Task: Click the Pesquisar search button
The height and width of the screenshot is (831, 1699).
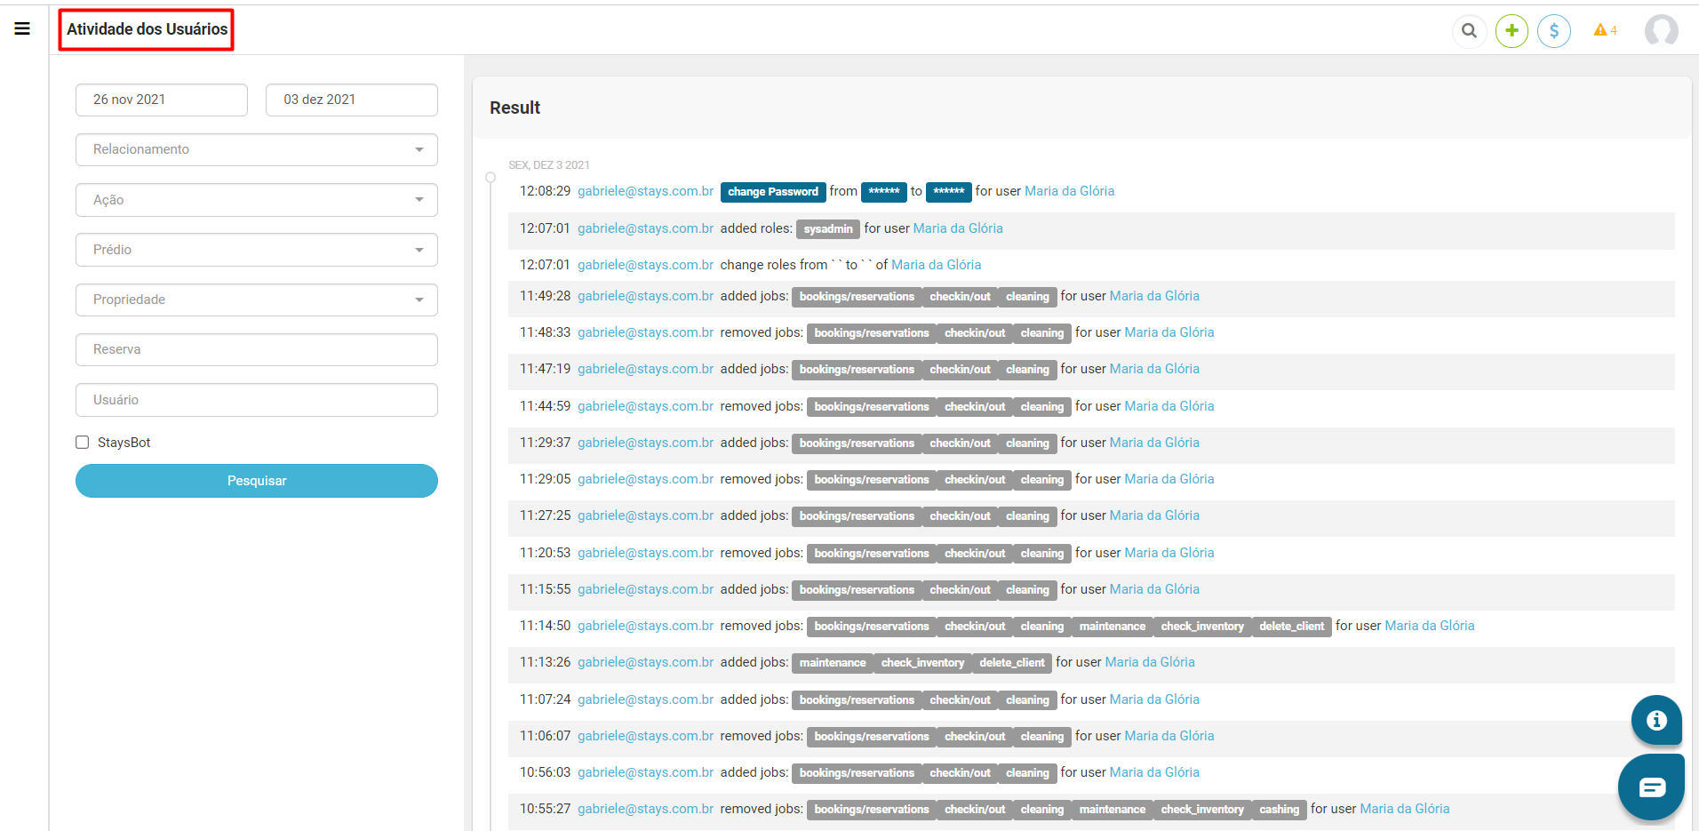Action: [x=257, y=481]
